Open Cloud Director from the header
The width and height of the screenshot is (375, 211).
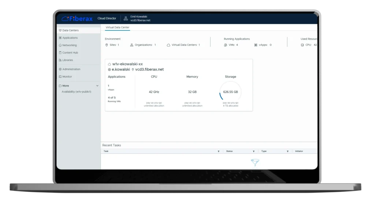(107, 19)
